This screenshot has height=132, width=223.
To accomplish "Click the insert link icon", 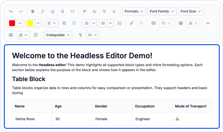I will (131, 23).
